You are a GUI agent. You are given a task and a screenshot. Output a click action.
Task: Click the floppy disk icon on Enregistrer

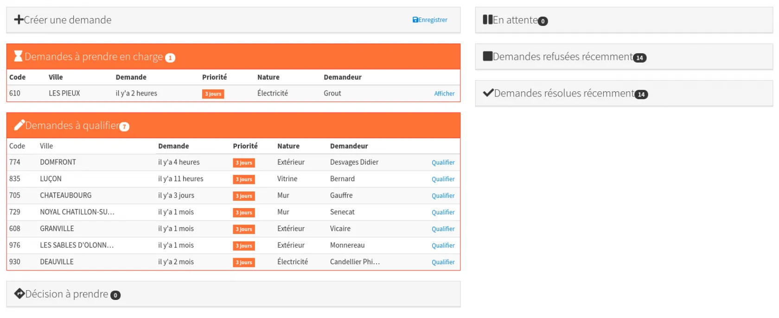coord(415,20)
